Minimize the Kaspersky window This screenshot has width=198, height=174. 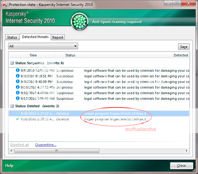(x=168, y=3)
